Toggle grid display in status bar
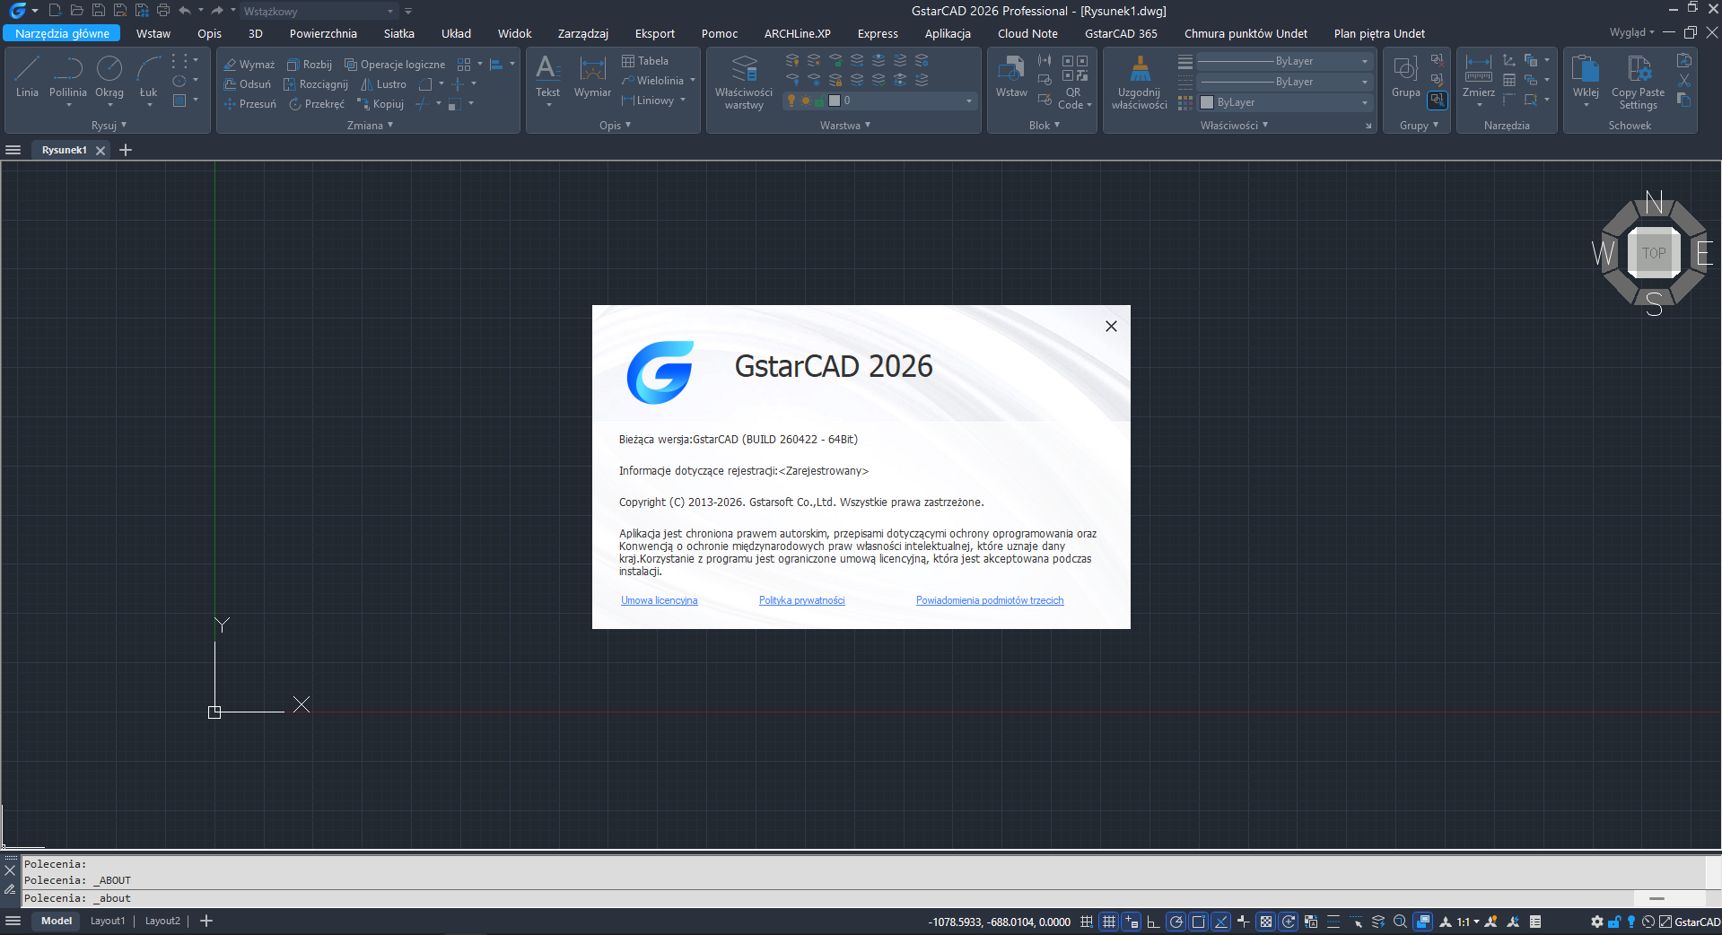 pyautogui.click(x=1109, y=922)
